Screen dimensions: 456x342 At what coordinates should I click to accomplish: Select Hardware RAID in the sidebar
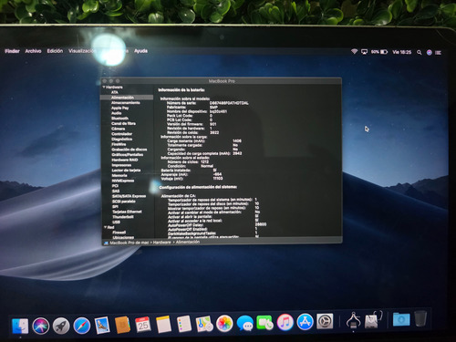[125, 160]
